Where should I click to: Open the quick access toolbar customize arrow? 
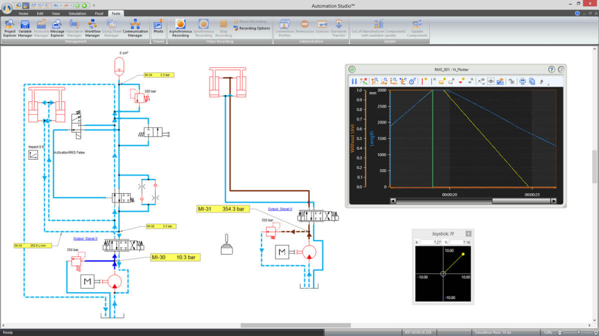(x=94, y=6)
